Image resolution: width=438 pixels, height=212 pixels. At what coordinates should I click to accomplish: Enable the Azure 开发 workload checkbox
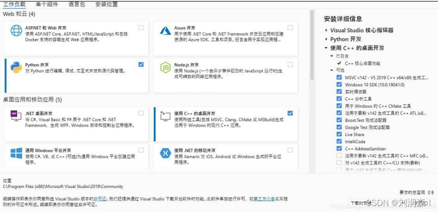pos(290,28)
